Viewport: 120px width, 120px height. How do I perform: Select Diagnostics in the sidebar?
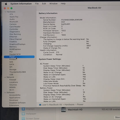coord(15,32)
